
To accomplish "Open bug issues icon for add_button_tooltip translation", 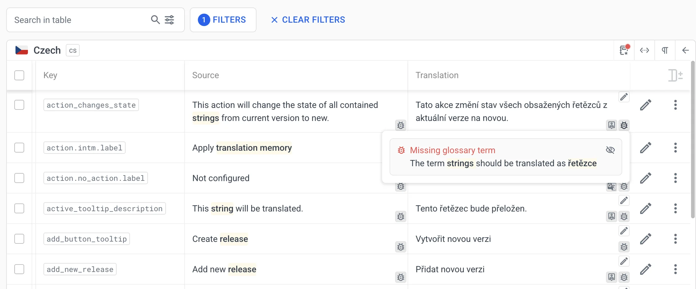I will tap(624, 247).
